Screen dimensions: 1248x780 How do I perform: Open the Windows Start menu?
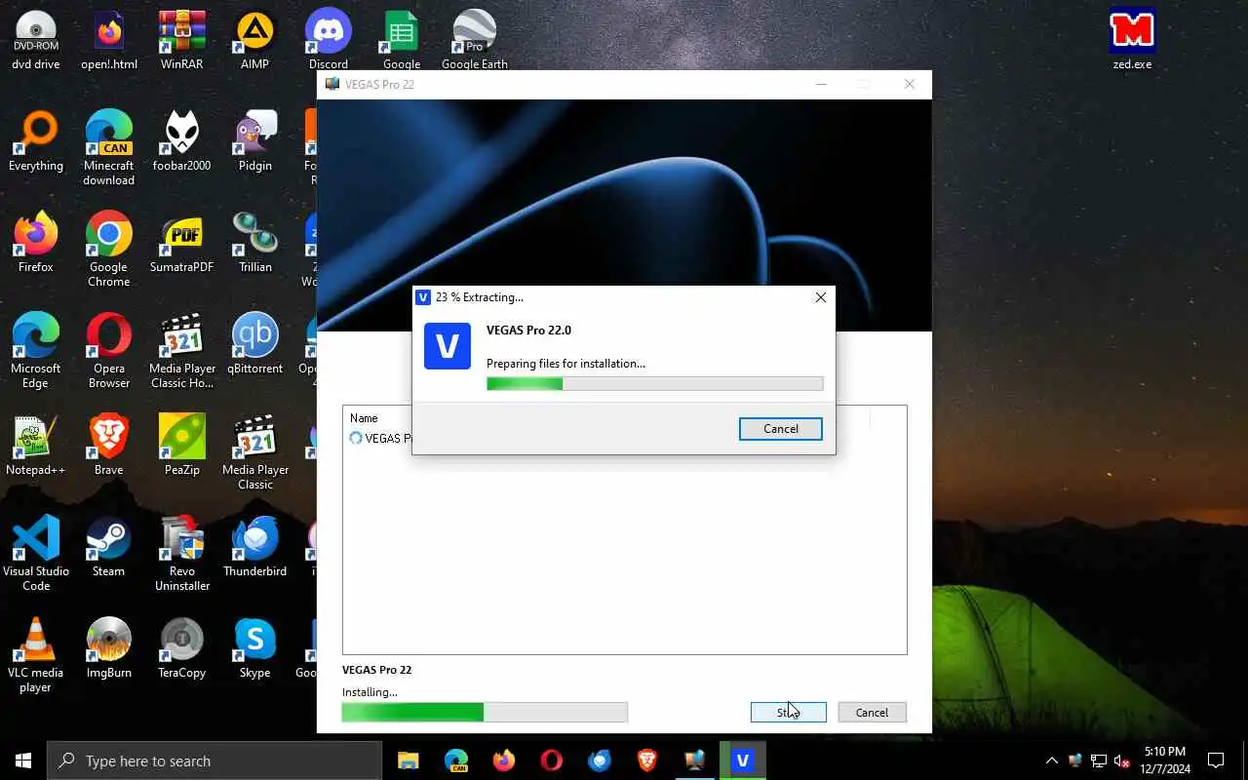pyautogui.click(x=23, y=760)
